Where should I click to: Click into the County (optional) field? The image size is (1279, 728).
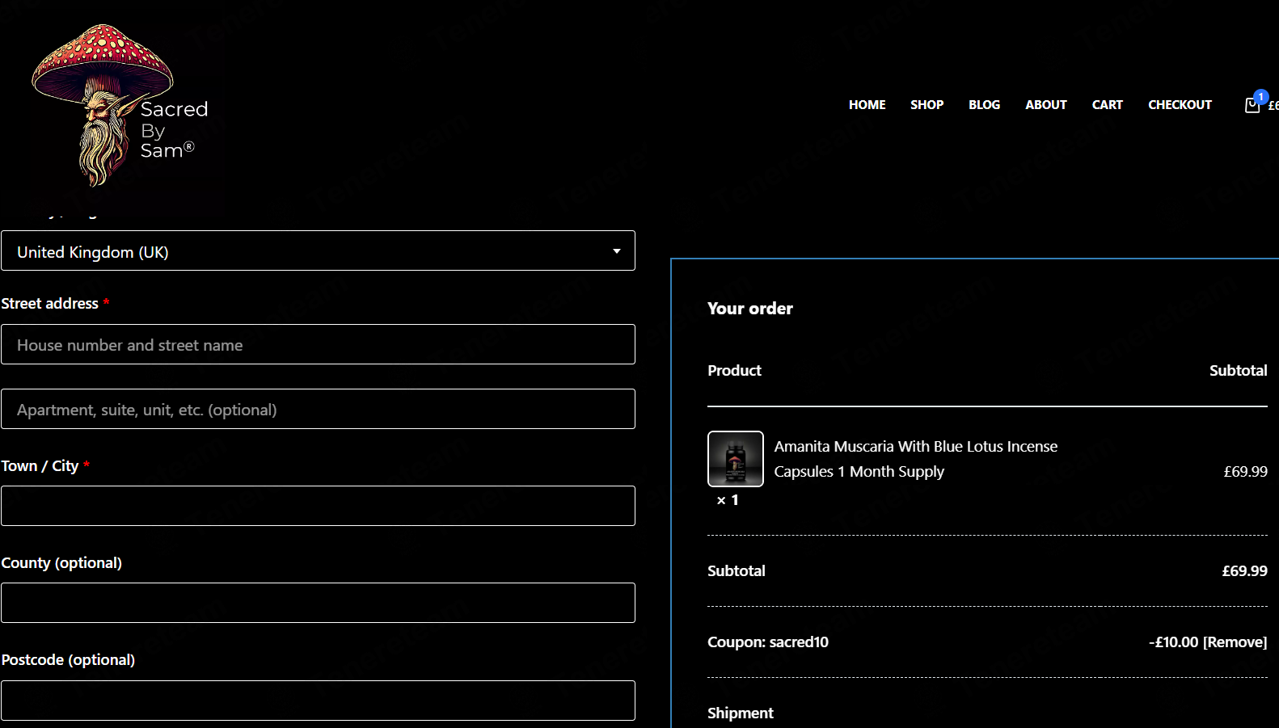tap(318, 604)
